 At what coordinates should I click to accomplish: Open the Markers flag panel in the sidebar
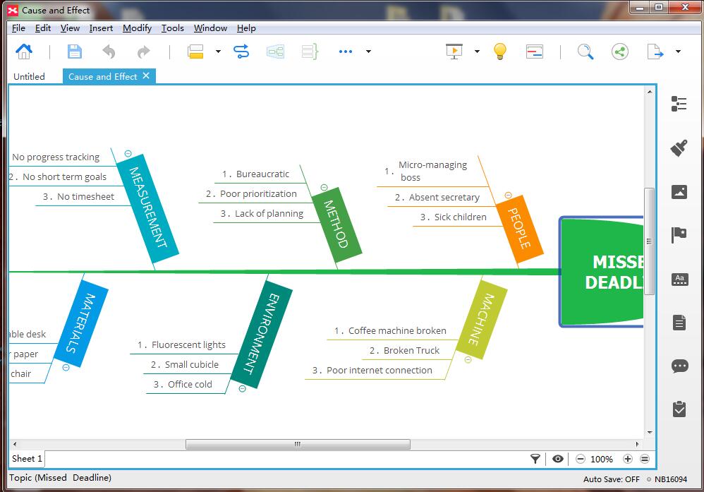[679, 235]
